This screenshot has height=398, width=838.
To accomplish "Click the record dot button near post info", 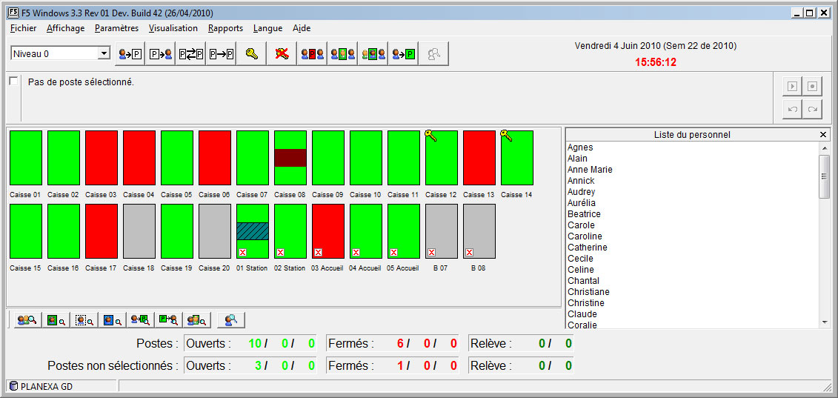I will [812, 86].
